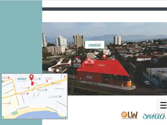Click the "1245m²" area label on the lot

pyautogui.click(x=101, y=65)
